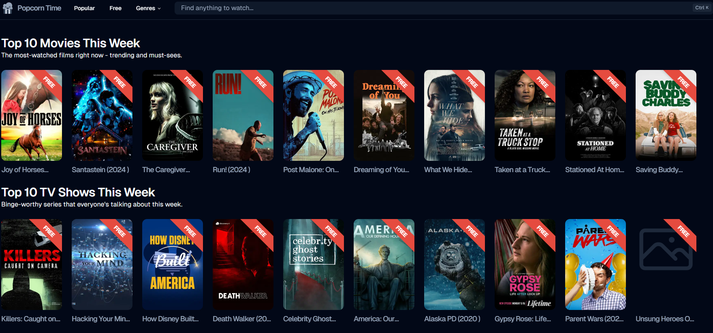Open the Free menu item

pyautogui.click(x=115, y=8)
